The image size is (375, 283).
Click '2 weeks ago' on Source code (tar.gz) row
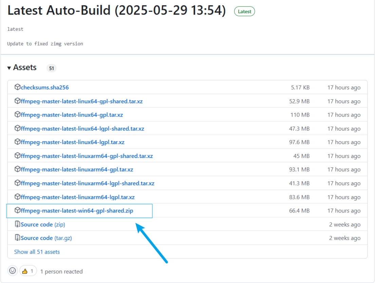(x=345, y=238)
